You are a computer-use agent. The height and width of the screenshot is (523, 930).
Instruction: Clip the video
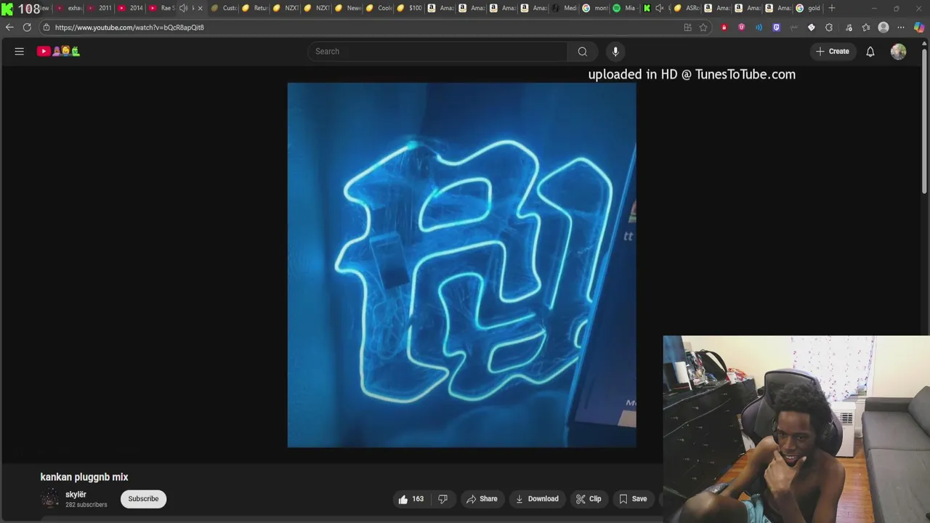(589, 499)
